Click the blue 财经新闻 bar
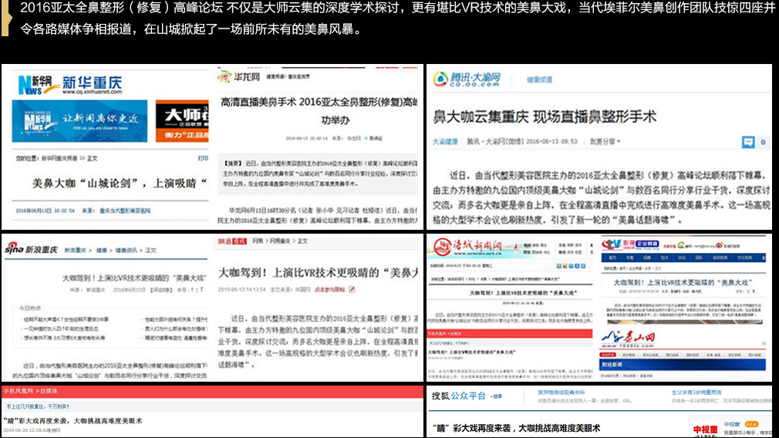 [683, 365]
